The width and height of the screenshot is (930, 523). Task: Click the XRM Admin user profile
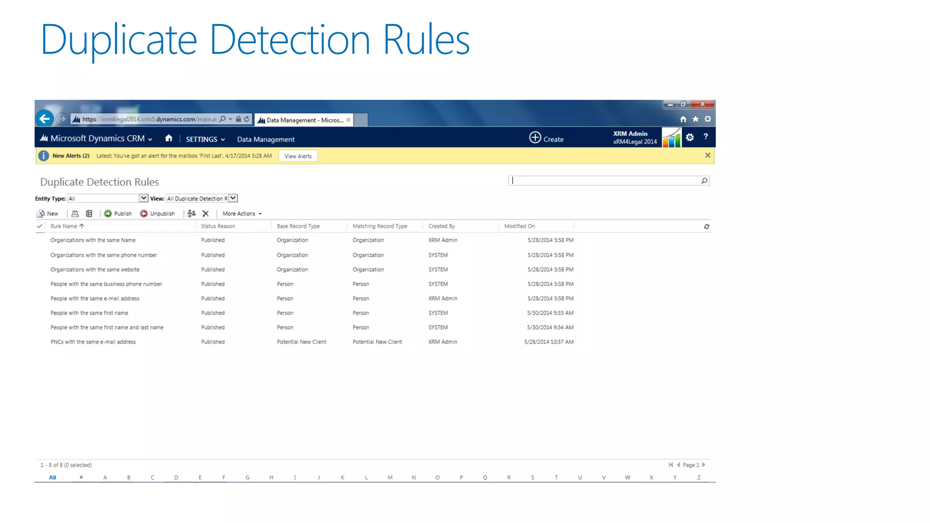635,138
